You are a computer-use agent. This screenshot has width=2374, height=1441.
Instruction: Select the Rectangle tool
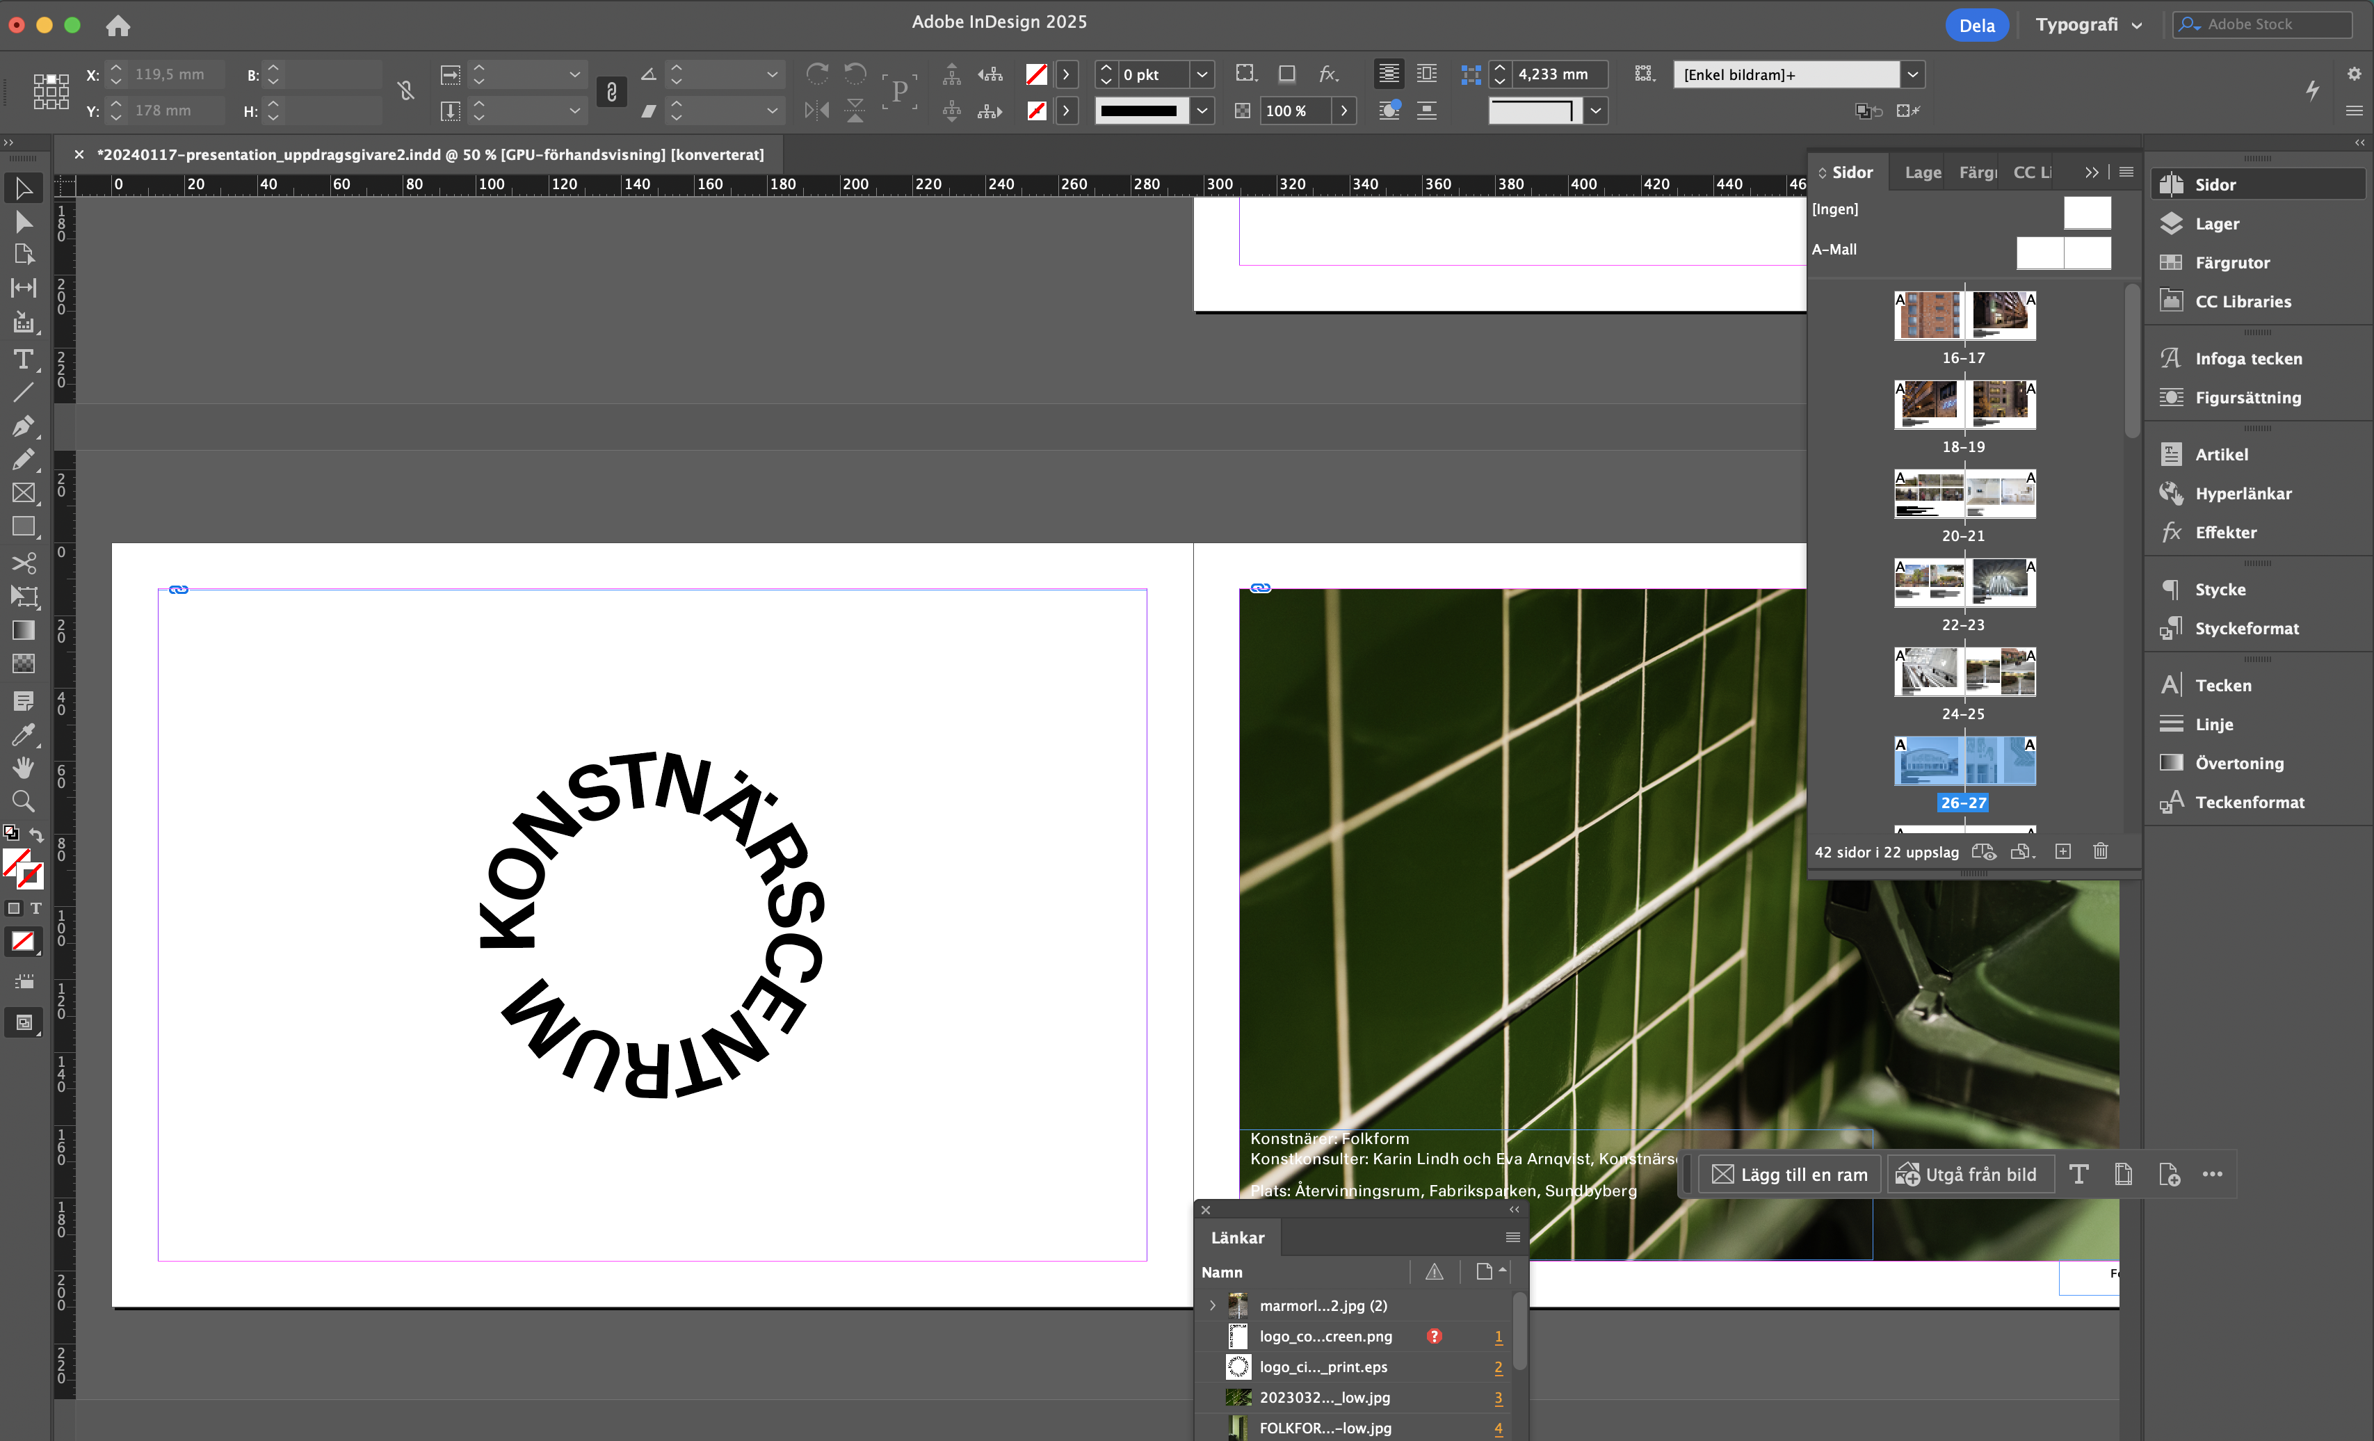(23, 526)
